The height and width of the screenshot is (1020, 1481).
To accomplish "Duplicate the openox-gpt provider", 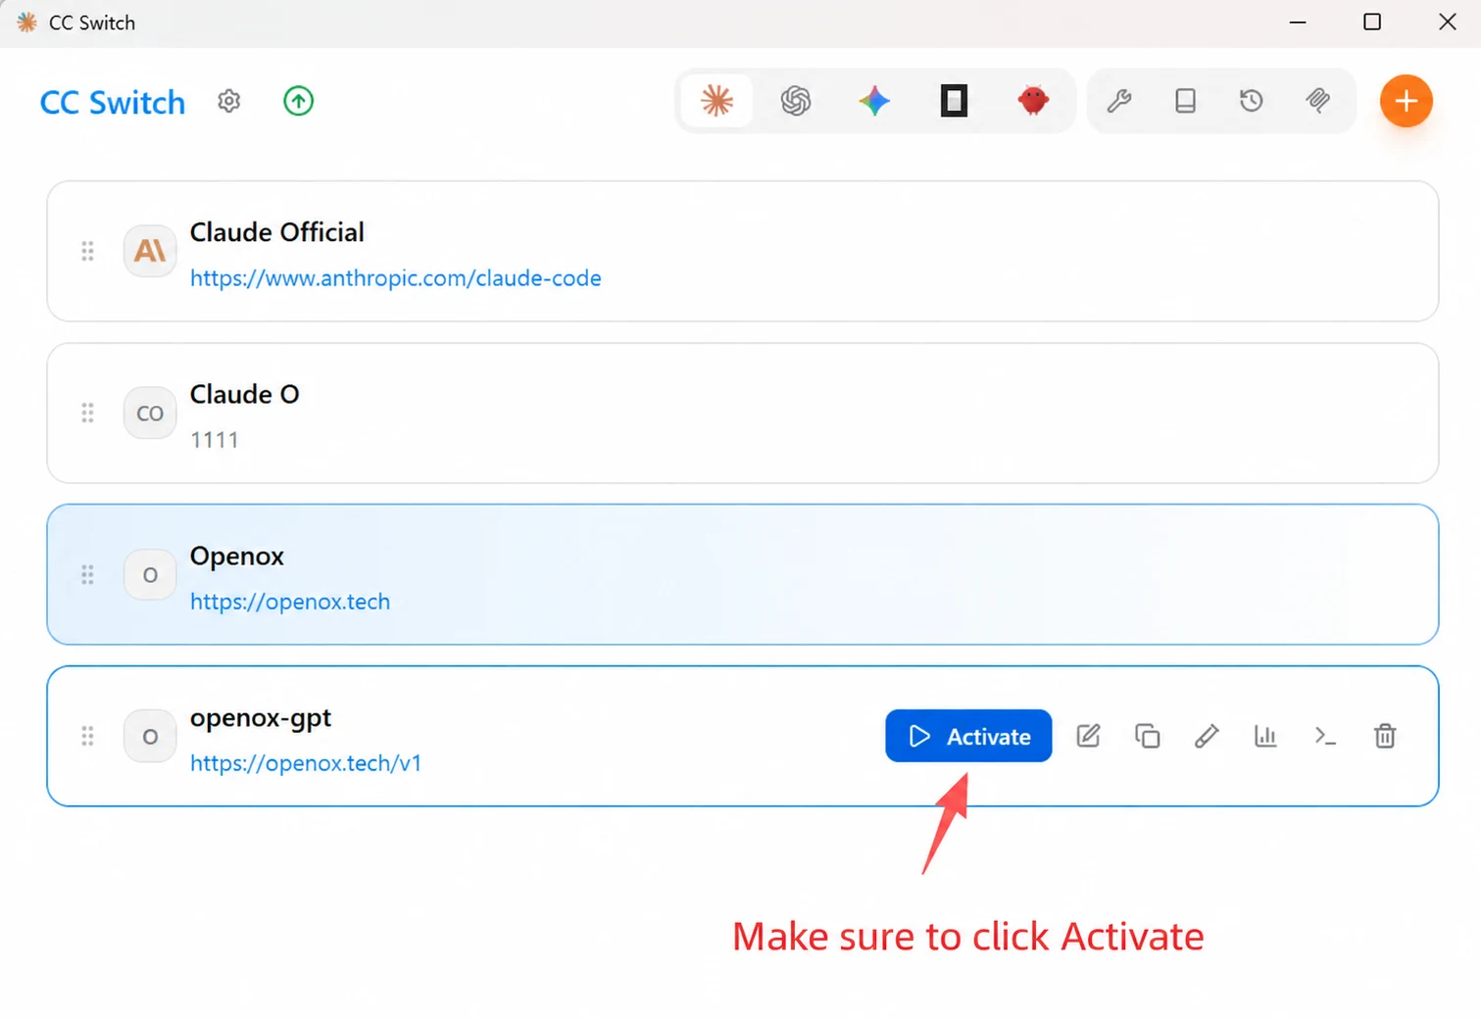I will [1148, 736].
